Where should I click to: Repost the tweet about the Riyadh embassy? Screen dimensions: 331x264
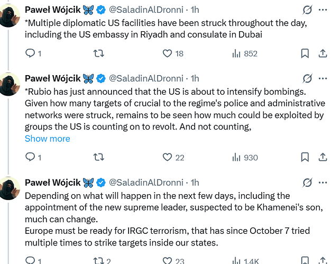[98, 53]
